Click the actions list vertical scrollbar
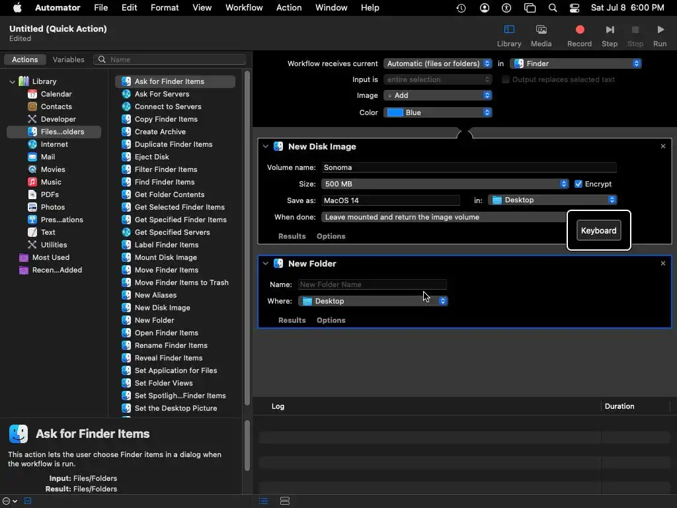677x508 pixels. pos(247,237)
